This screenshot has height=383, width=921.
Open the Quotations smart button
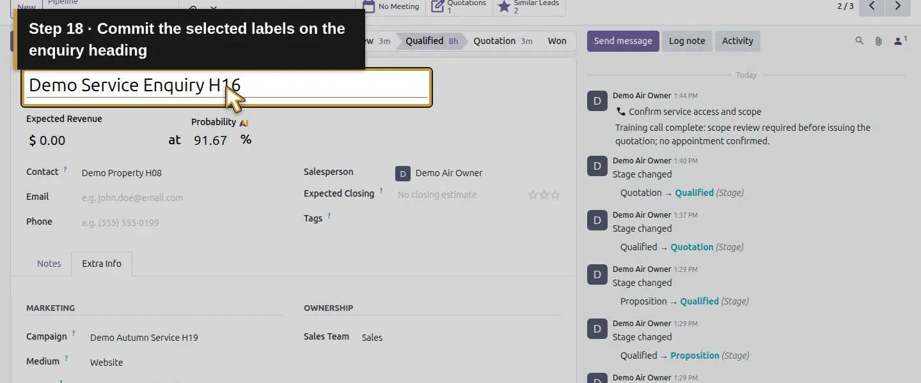tap(459, 6)
